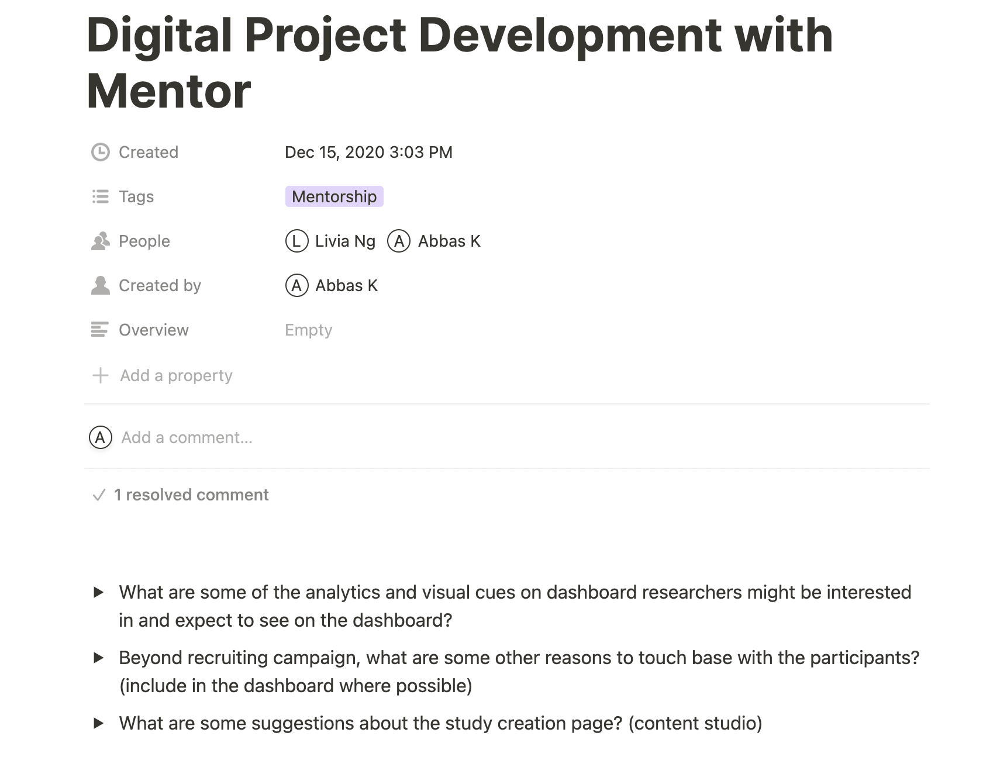Show the 1 resolved comment
Viewport: 1007px width, 760px height.
point(181,495)
